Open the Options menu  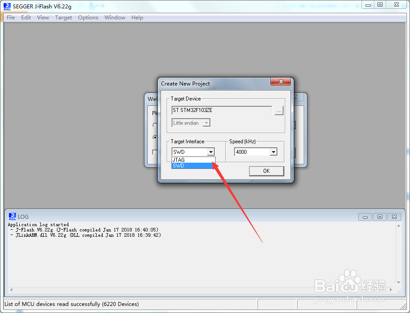[88, 18]
